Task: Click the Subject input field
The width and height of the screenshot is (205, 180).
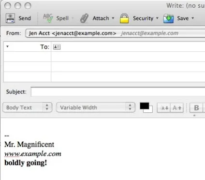Action: click(118, 92)
